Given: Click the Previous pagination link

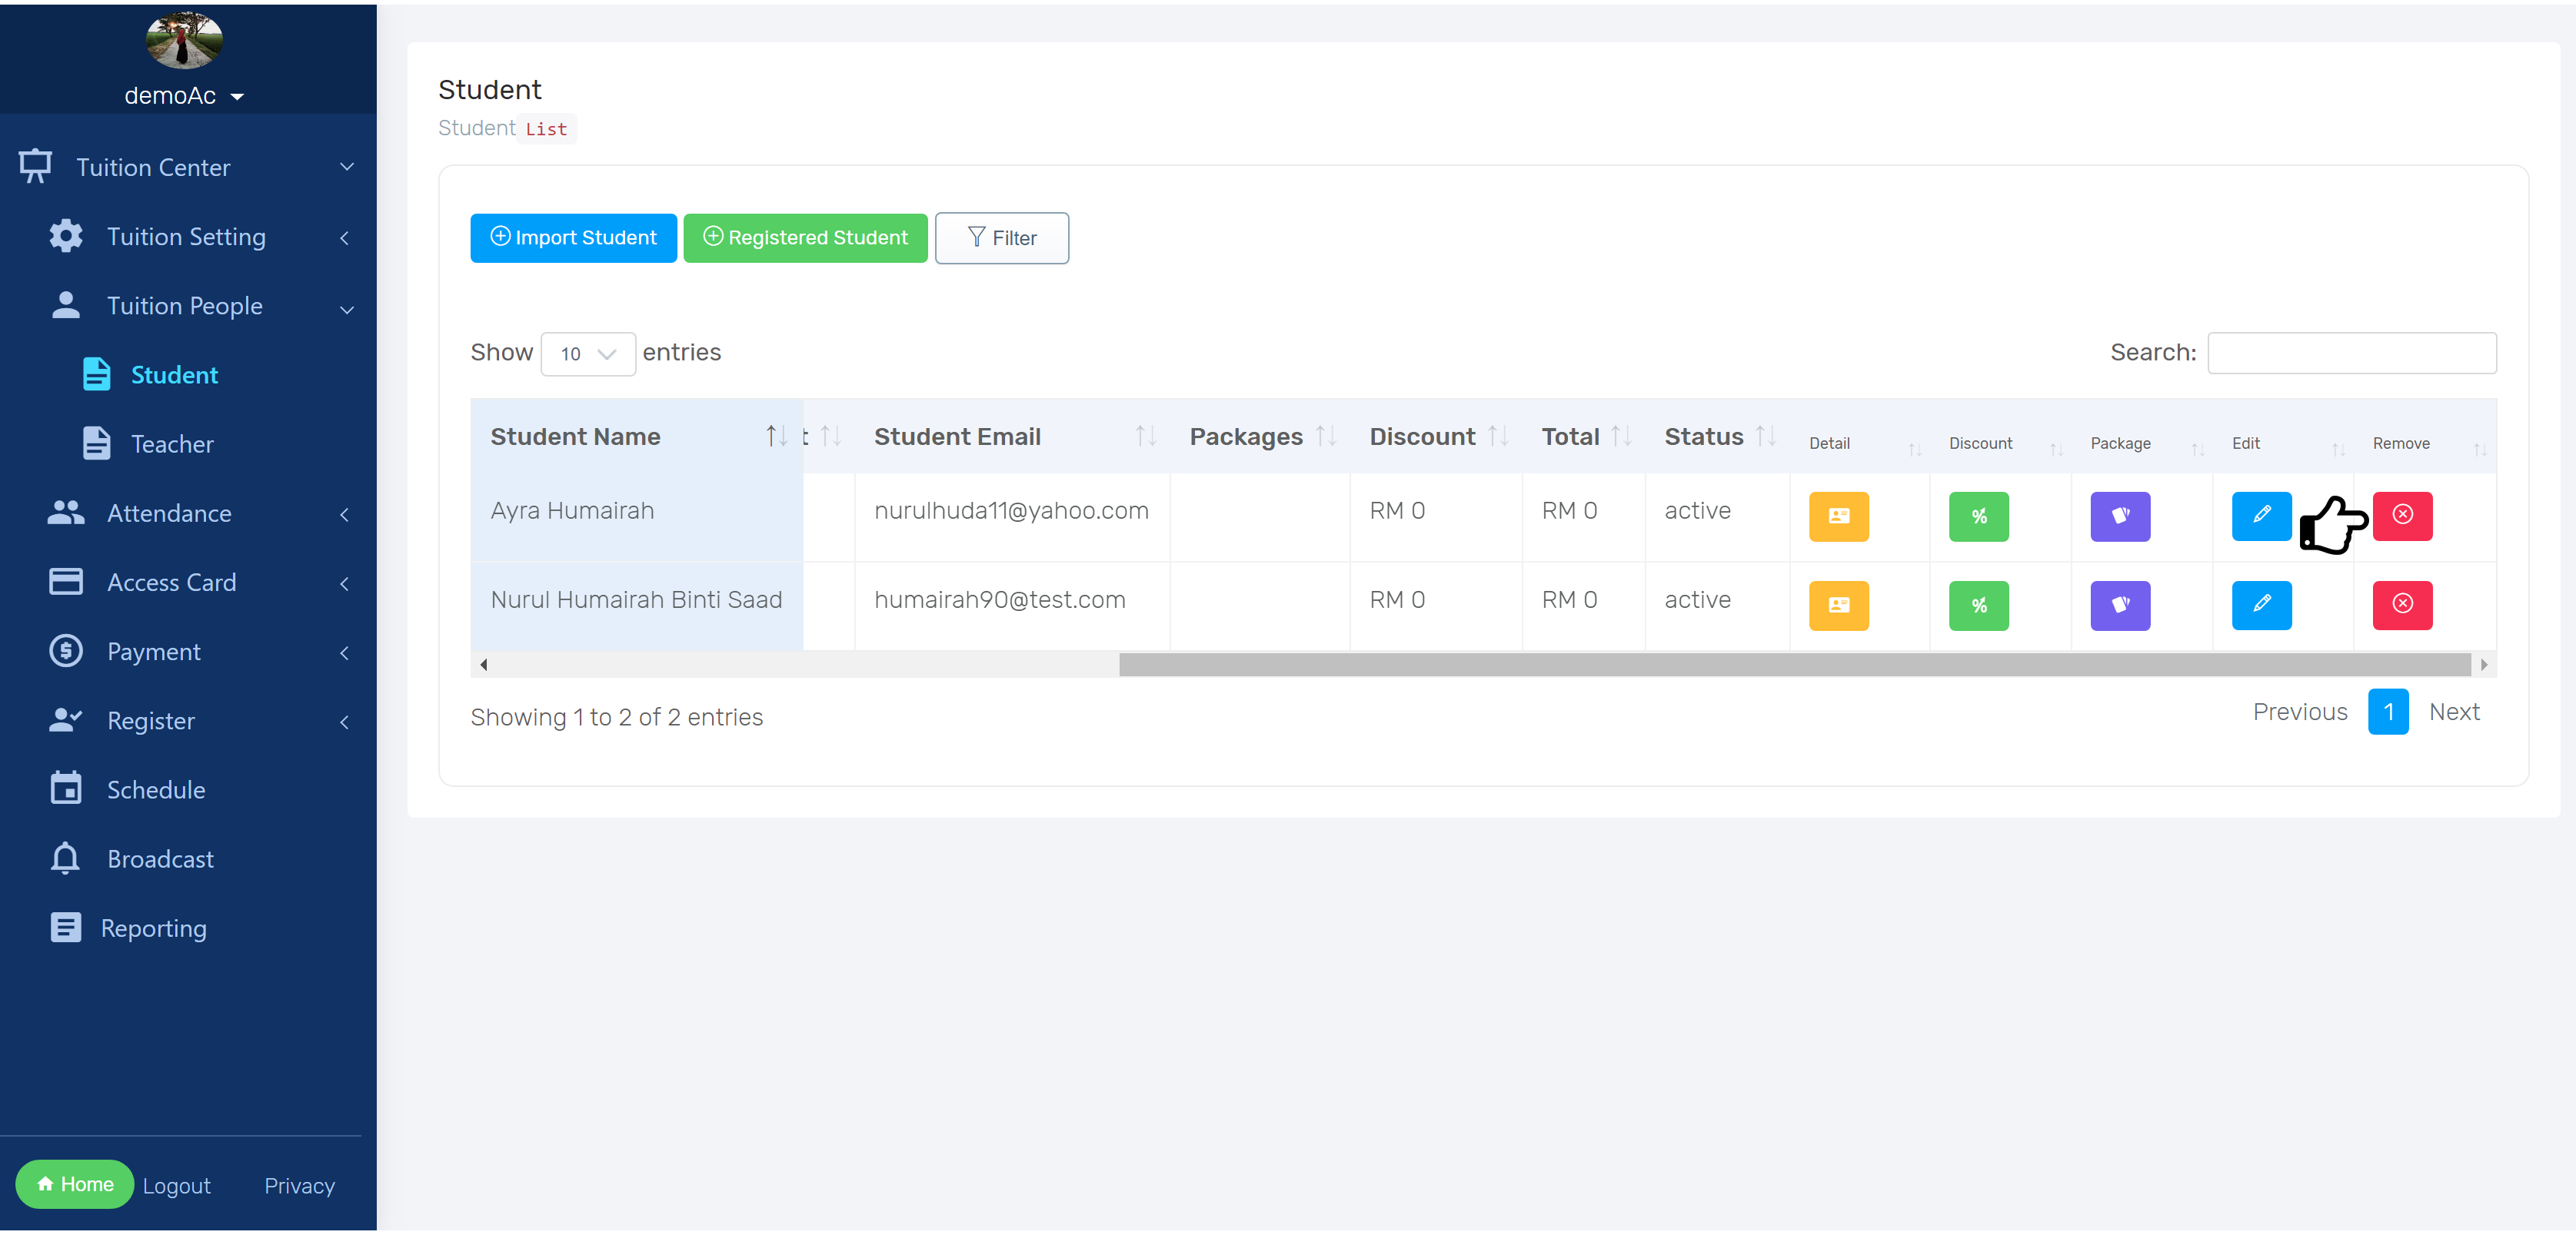Looking at the screenshot, I should pyautogui.click(x=2300, y=712).
